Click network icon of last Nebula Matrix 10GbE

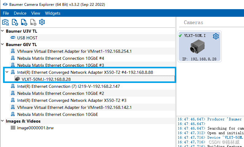pos(13,114)
